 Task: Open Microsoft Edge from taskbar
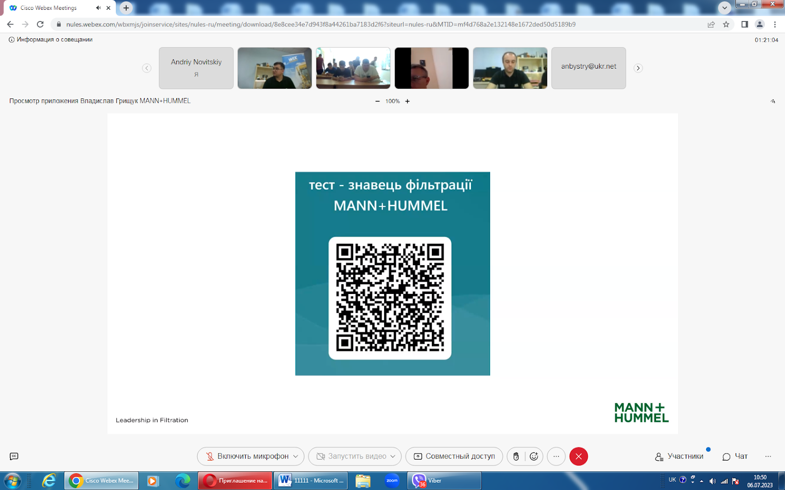click(x=183, y=481)
